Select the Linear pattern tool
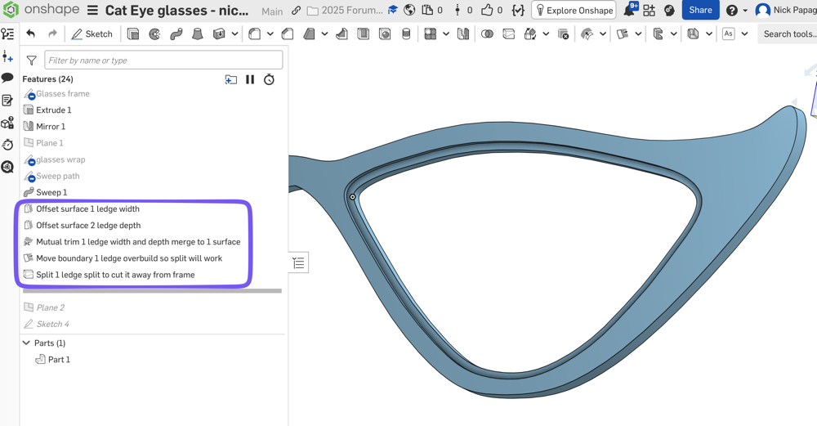817x426 pixels. [x=430, y=34]
